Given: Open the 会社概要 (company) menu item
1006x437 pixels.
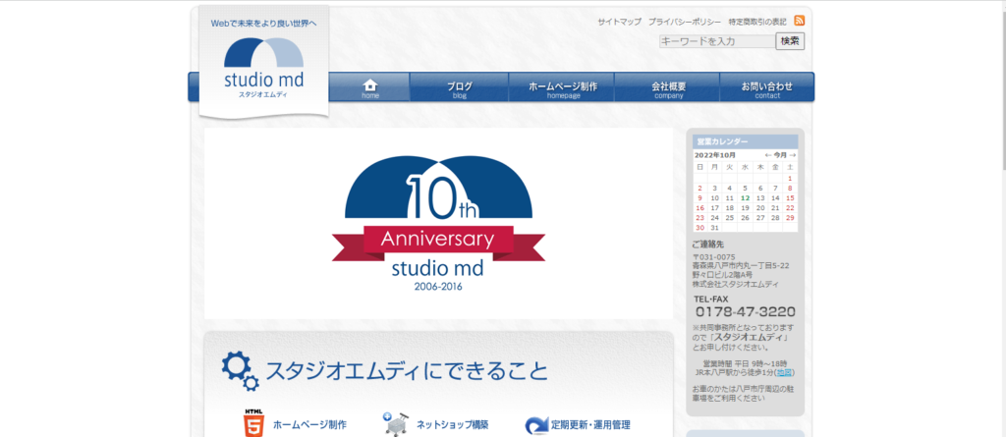Looking at the screenshot, I should [668, 87].
